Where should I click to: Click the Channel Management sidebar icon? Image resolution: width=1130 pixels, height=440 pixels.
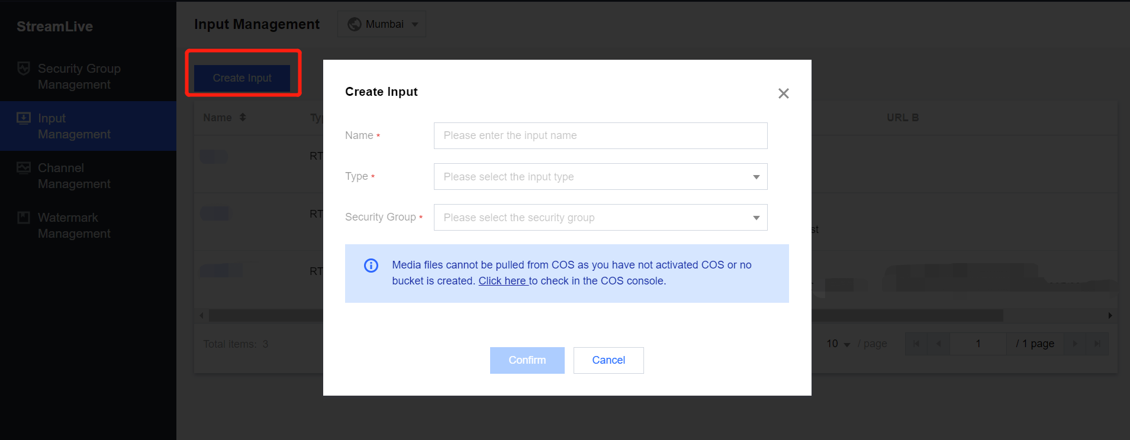click(24, 168)
